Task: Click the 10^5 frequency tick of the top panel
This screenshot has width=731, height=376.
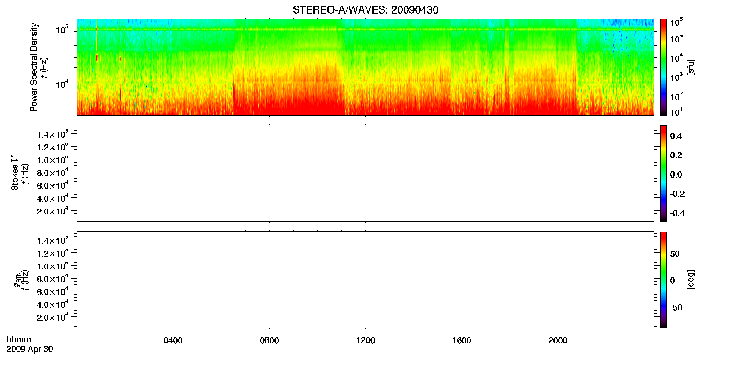Action: (62, 30)
